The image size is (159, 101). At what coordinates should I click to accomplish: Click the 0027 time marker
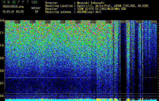point(108,22)
